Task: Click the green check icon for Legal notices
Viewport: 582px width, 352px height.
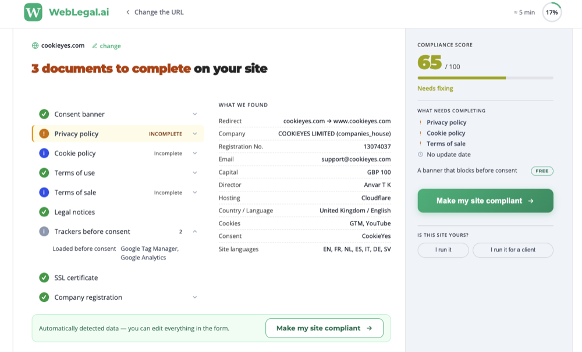Action: [44, 212]
